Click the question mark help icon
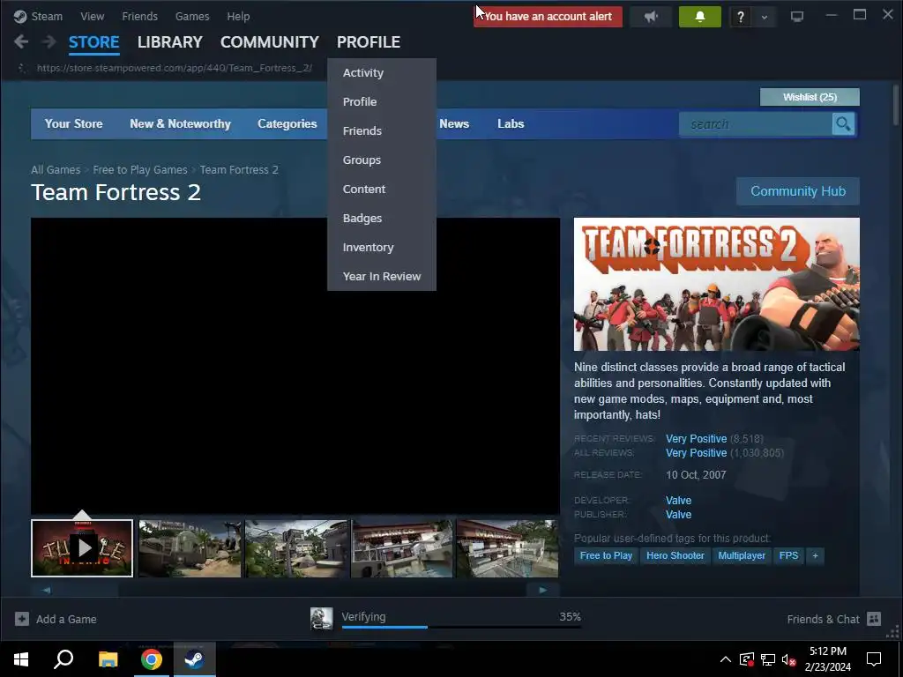The image size is (903, 677). click(741, 17)
